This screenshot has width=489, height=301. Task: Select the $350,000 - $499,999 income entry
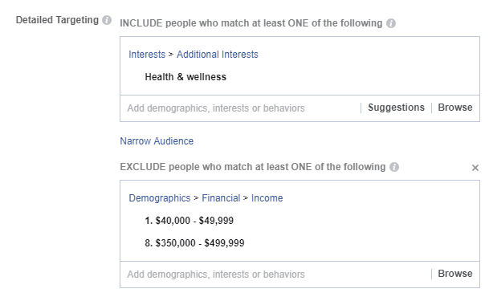194,242
